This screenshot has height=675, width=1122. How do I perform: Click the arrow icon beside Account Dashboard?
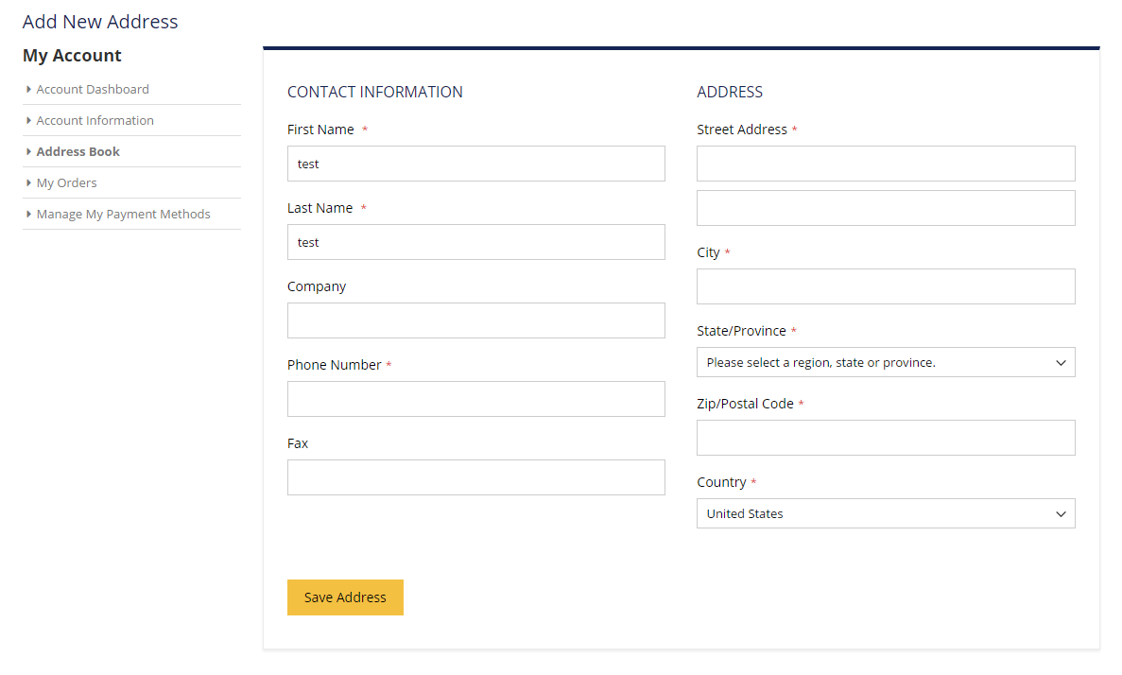[29, 90]
